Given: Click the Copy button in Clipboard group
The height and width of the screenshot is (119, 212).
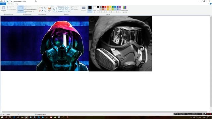Looking at the screenshot, I should click(x=11, y=9).
